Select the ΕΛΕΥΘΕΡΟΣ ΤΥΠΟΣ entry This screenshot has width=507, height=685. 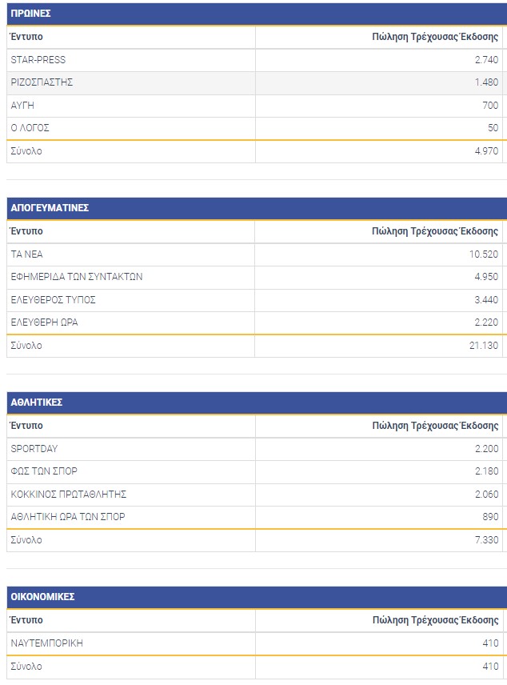coord(53,299)
